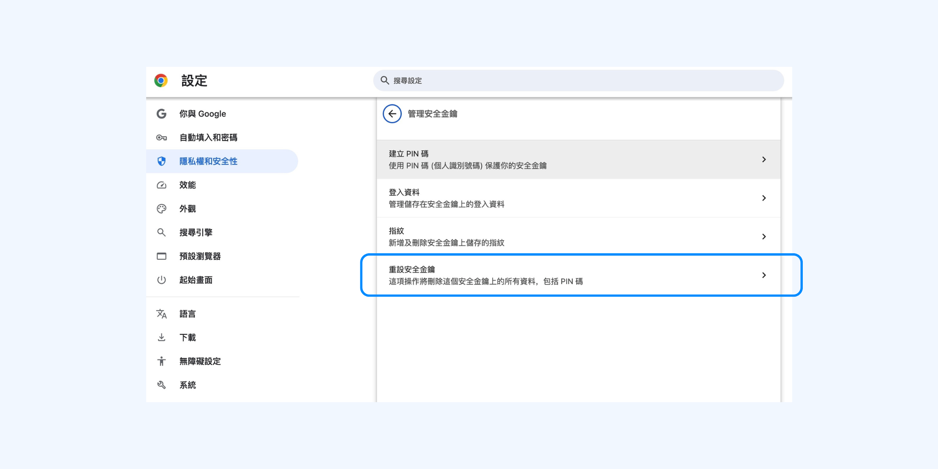This screenshot has height=469, width=938.
Task: Click the Chrome logo icon
Action: (161, 81)
